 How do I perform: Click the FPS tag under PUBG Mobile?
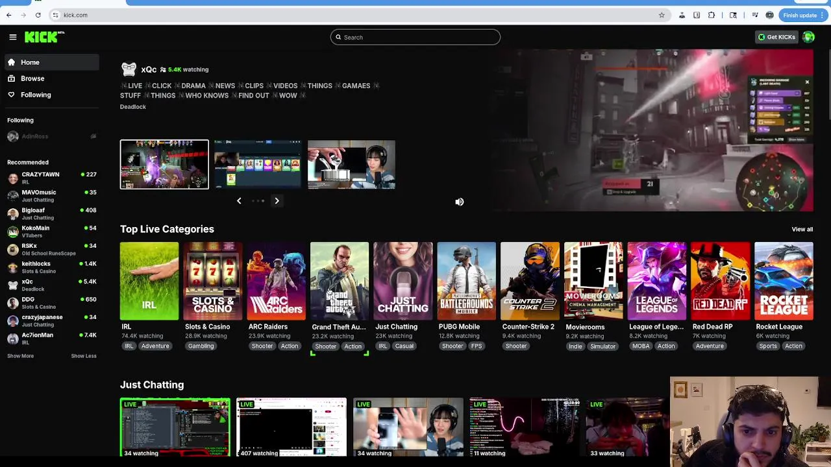[x=477, y=346]
